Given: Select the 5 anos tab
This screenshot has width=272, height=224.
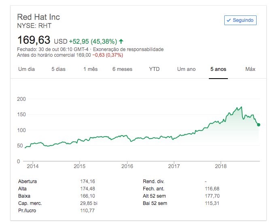Looking at the screenshot, I should point(218,69).
